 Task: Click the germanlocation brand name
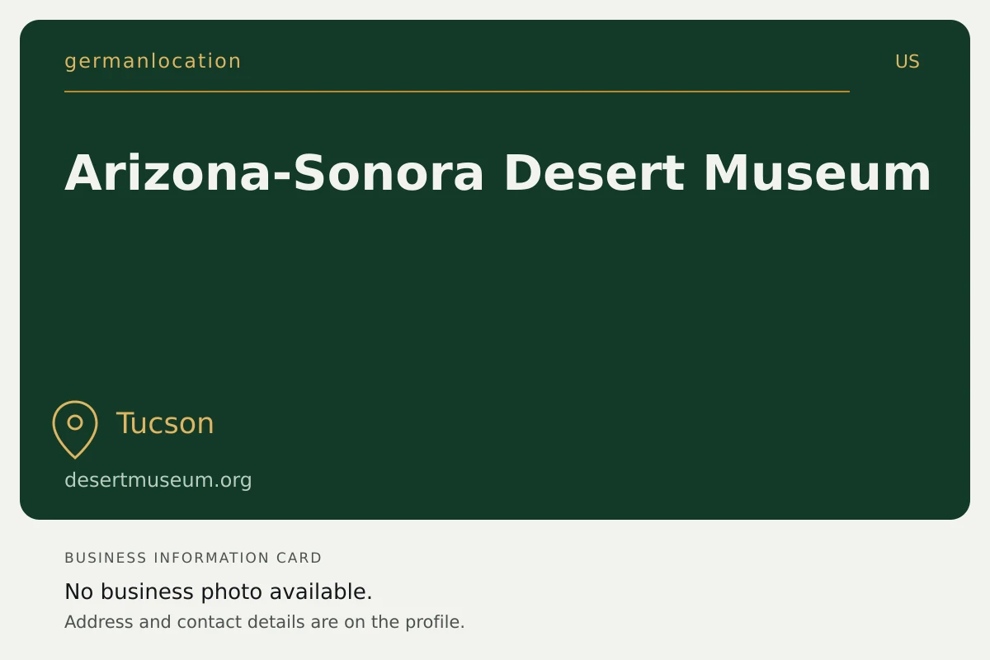tap(153, 61)
